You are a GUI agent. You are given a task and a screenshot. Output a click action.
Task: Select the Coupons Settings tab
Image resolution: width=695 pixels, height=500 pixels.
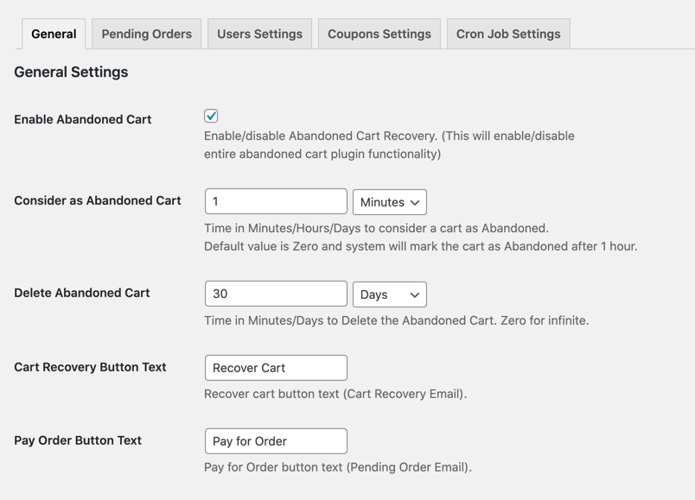[379, 34]
